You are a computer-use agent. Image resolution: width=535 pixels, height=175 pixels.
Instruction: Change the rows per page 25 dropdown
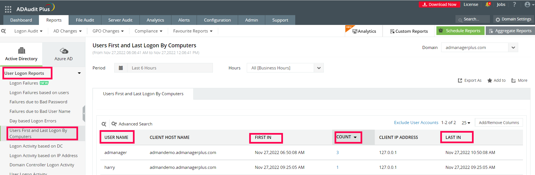point(466,123)
